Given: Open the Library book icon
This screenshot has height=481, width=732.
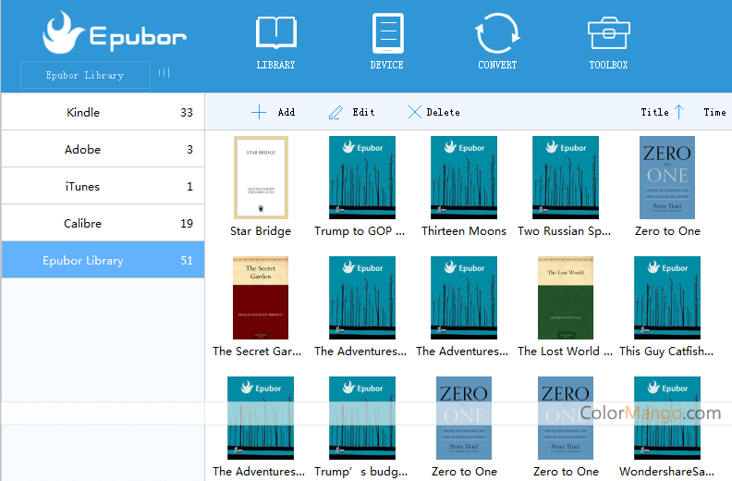Looking at the screenshot, I should pyautogui.click(x=275, y=32).
